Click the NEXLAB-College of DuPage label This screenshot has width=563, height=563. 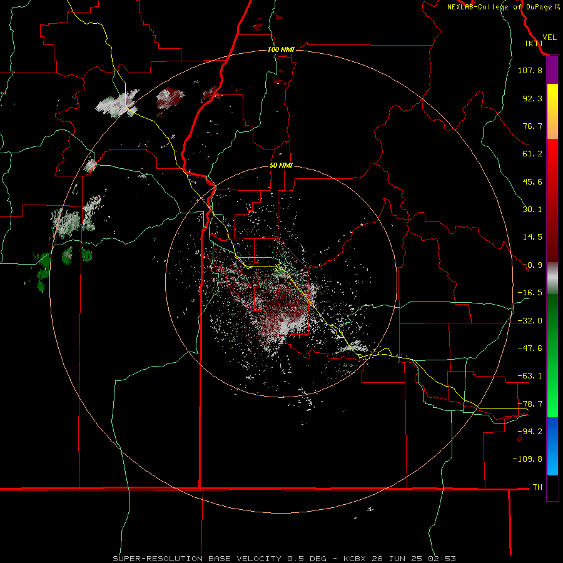point(499,7)
